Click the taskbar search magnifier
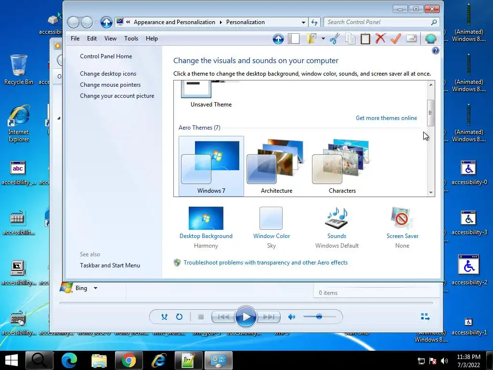Image resolution: width=493 pixels, height=370 pixels. click(39, 360)
